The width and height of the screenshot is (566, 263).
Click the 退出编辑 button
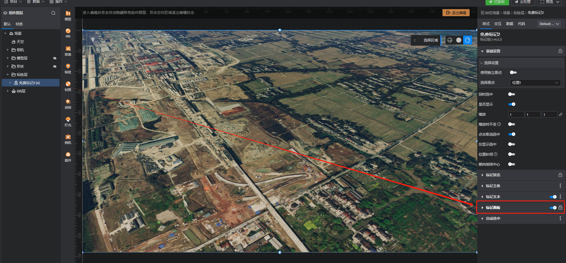[x=456, y=13]
